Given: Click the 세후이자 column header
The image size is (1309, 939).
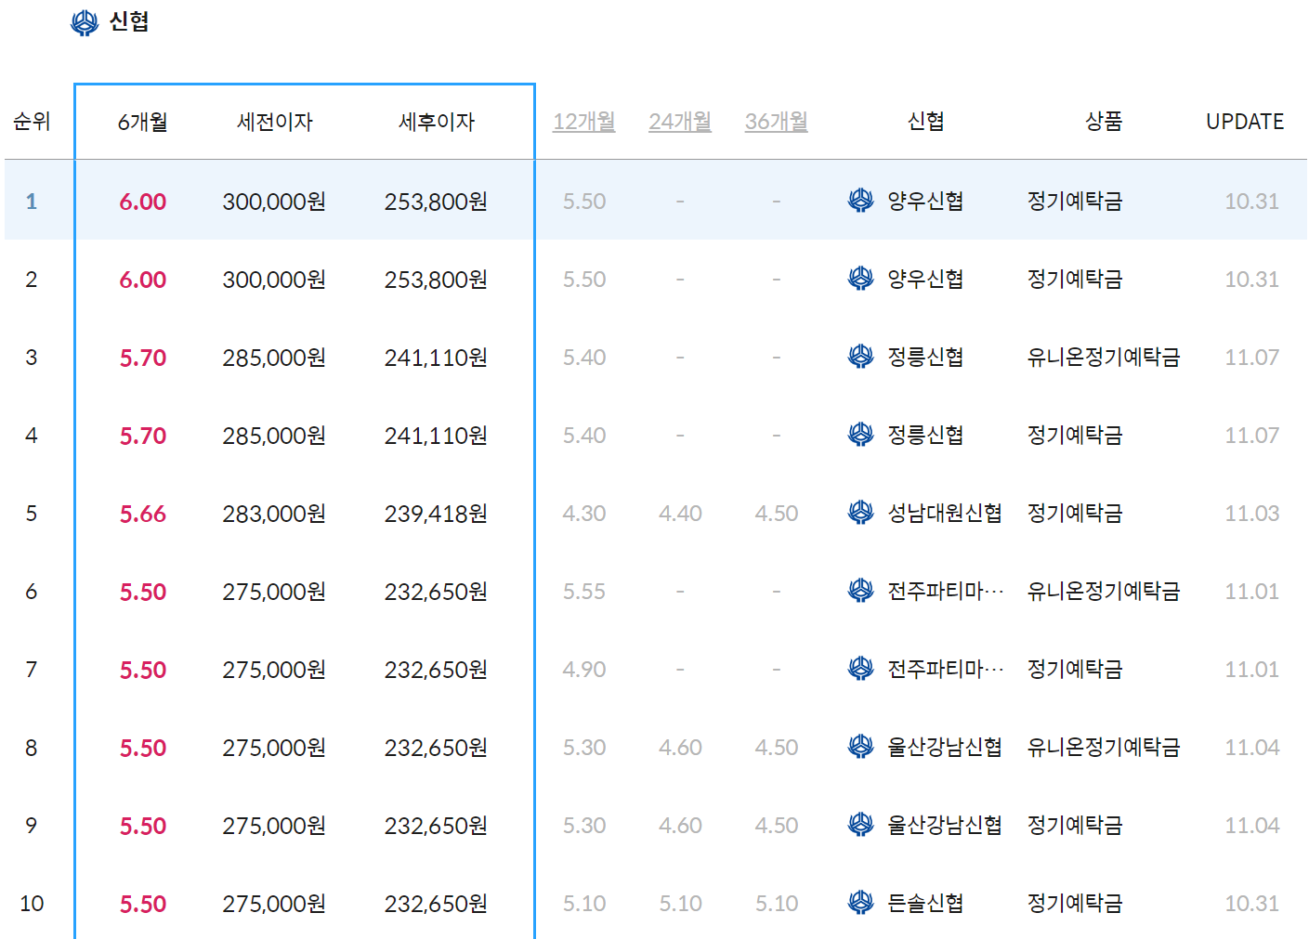Looking at the screenshot, I should [x=437, y=122].
